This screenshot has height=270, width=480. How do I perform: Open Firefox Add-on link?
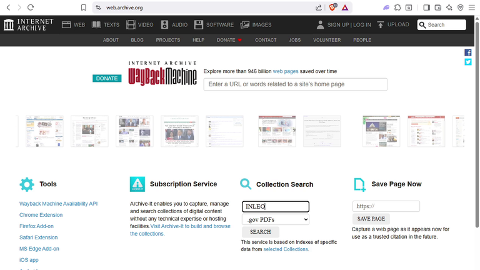pyautogui.click(x=36, y=226)
